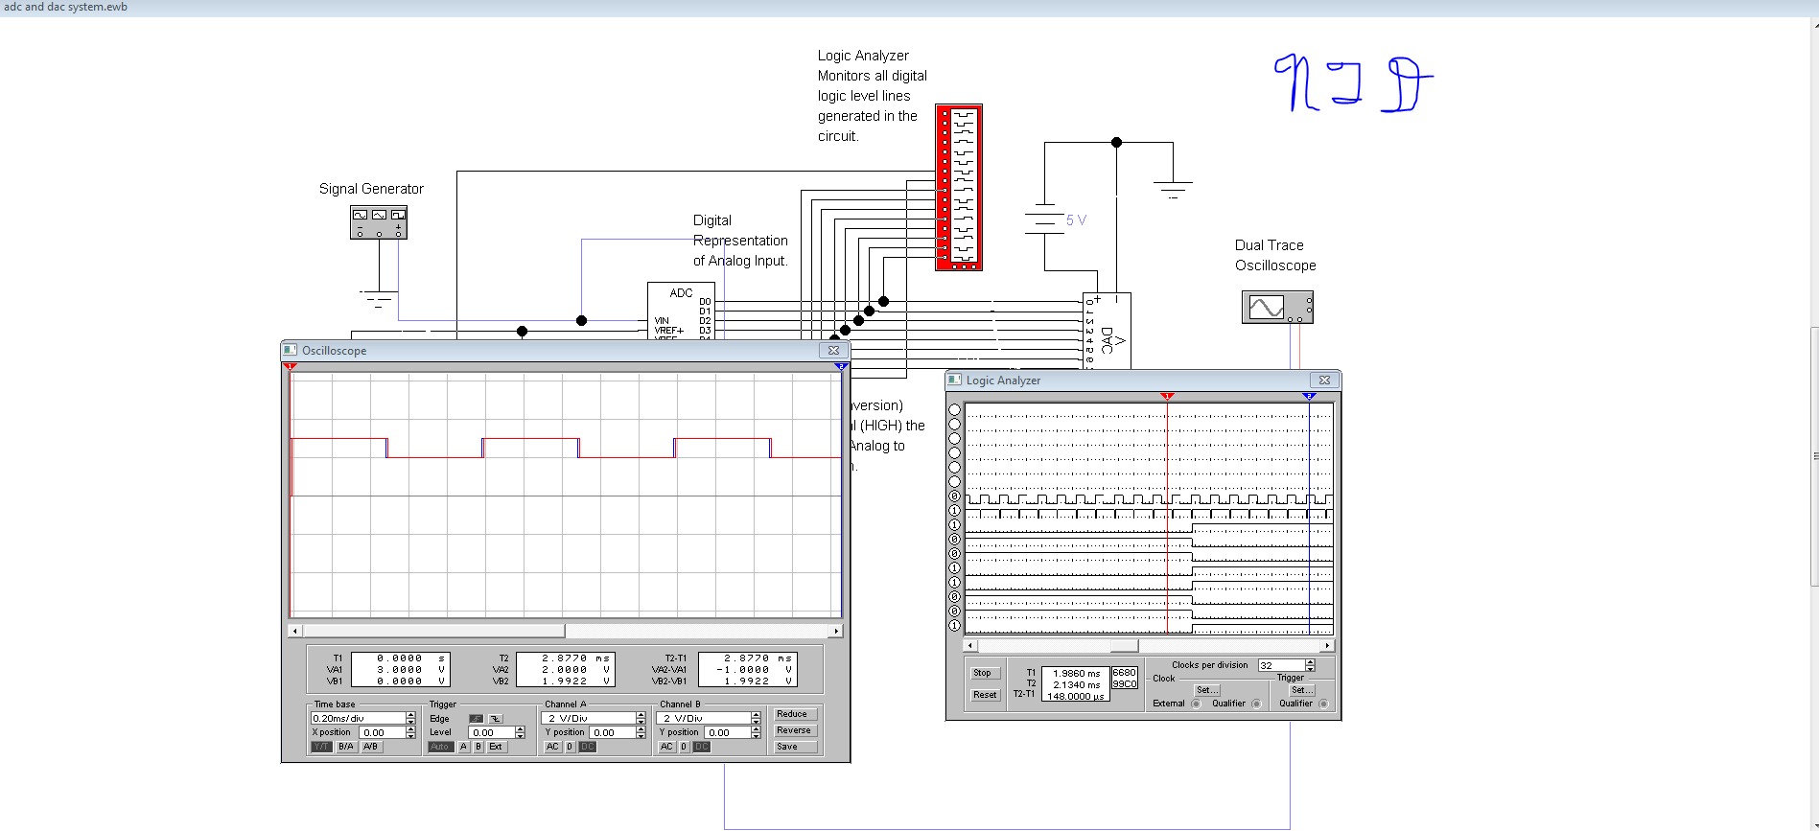Click Reset in Logic Analyzer
The width and height of the screenshot is (1819, 831).
click(x=985, y=695)
